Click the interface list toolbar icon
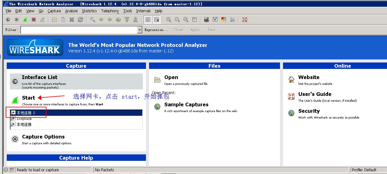The width and height of the screenshot is (387, 174). tap(8, 20)
